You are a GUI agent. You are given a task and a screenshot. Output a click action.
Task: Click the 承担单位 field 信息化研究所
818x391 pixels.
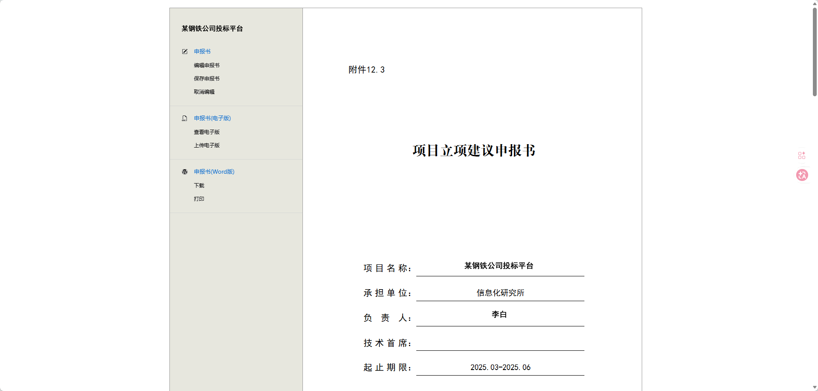tap(500, 293)
